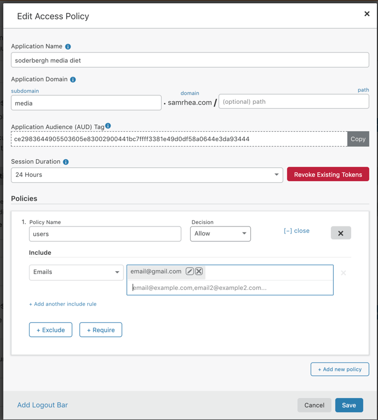Screen dimensions: 378x420
Task: Edit the email@gmail.com entry with pencil icon
Action: click(190, 271)
